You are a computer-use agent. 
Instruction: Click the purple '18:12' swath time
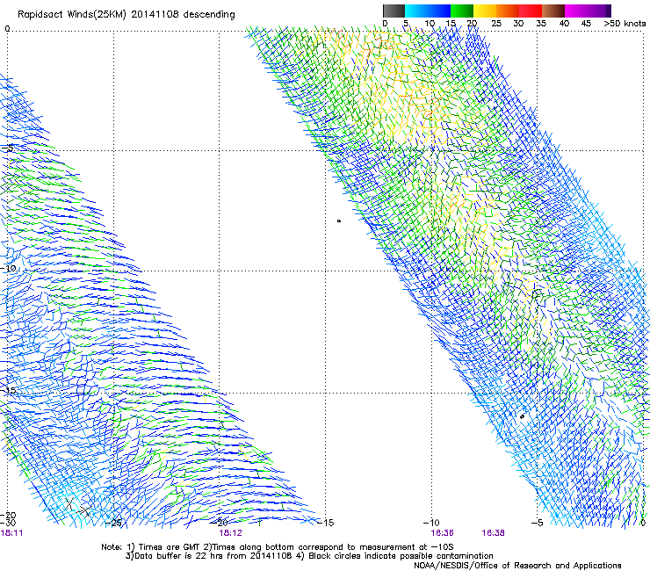230,533
